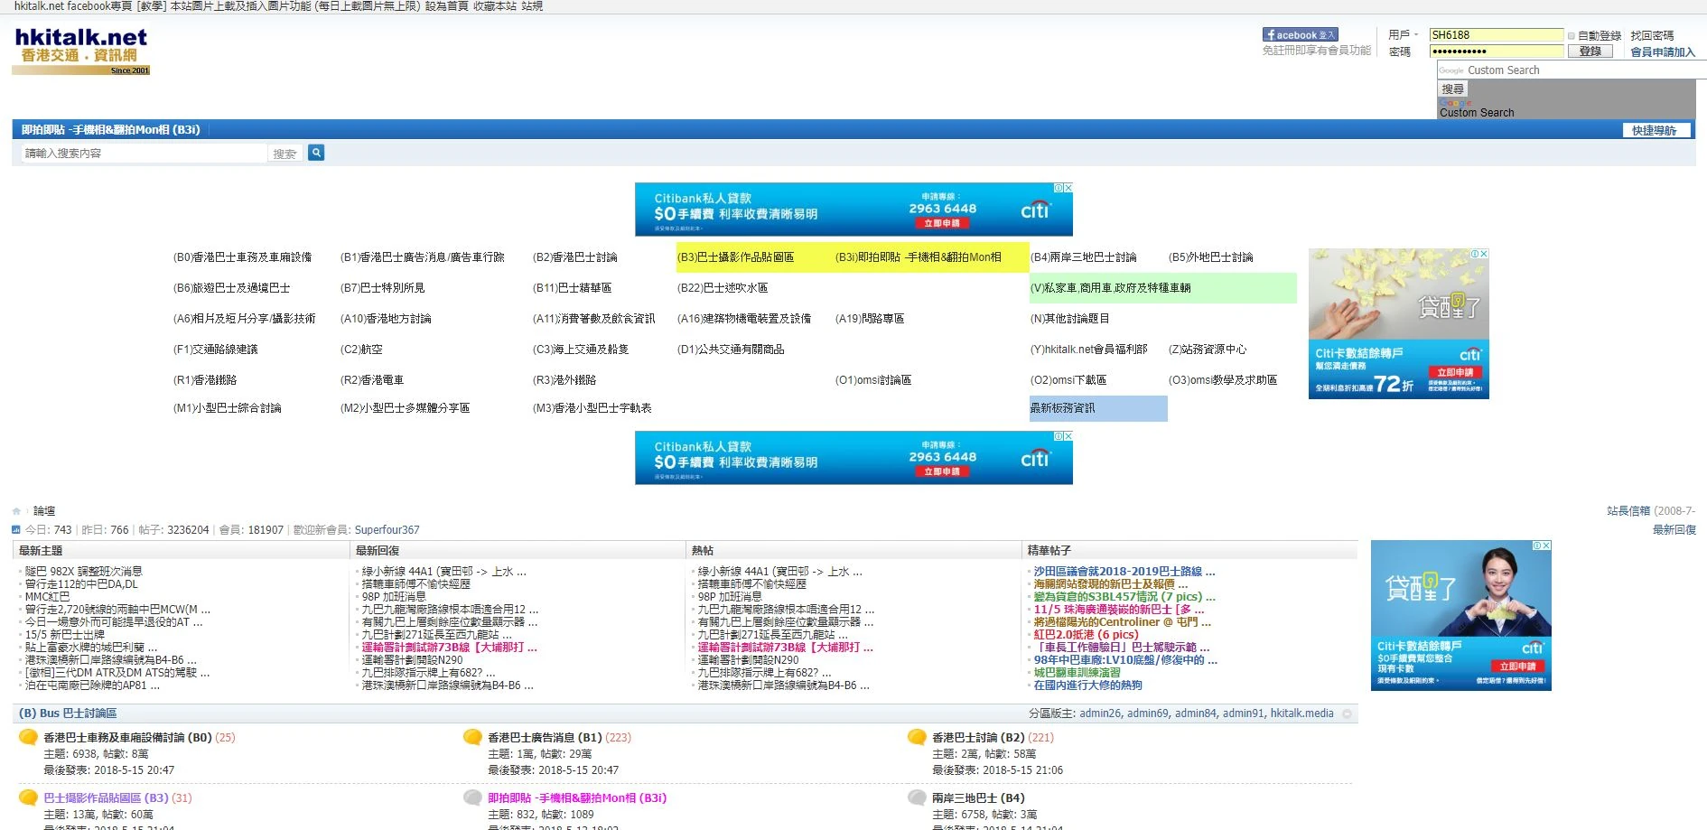Open the 站規 top bar link
This screenshot has width=1707, height=830.
click(532, 6)
